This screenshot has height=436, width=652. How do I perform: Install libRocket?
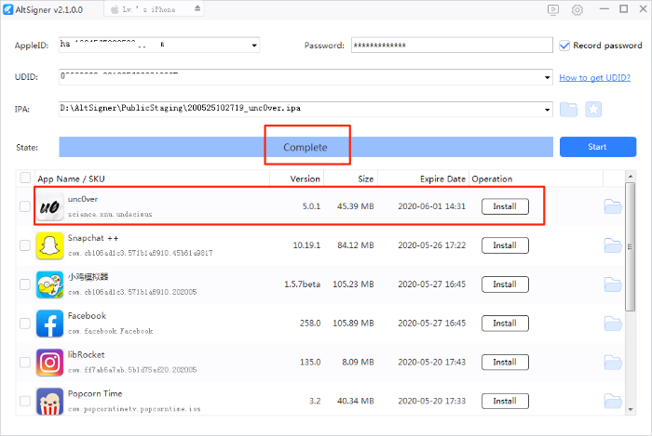[505, 363]
